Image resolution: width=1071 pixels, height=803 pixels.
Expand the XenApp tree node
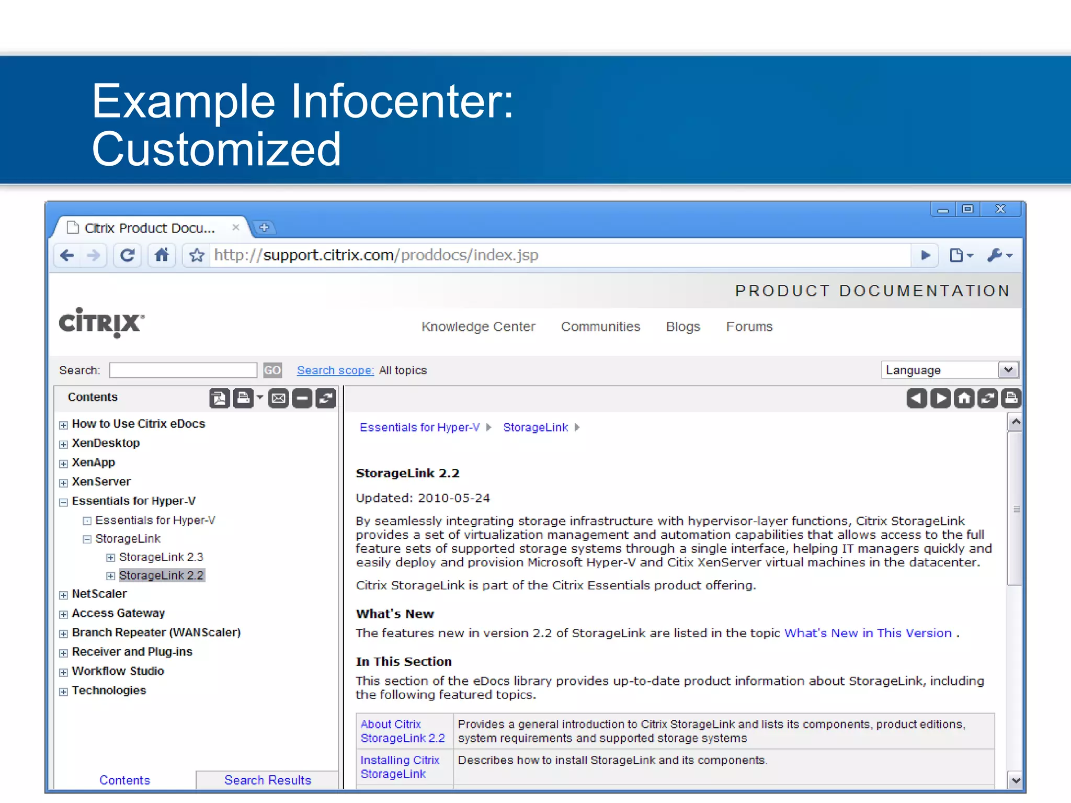pyautogui.click(x=63, y=464)
